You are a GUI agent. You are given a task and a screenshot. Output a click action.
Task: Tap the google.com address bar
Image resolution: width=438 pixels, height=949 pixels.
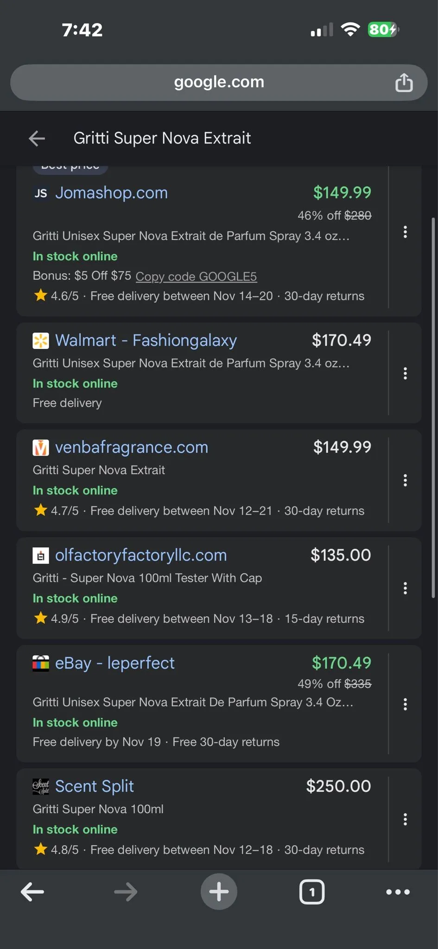tap(219, 82)
